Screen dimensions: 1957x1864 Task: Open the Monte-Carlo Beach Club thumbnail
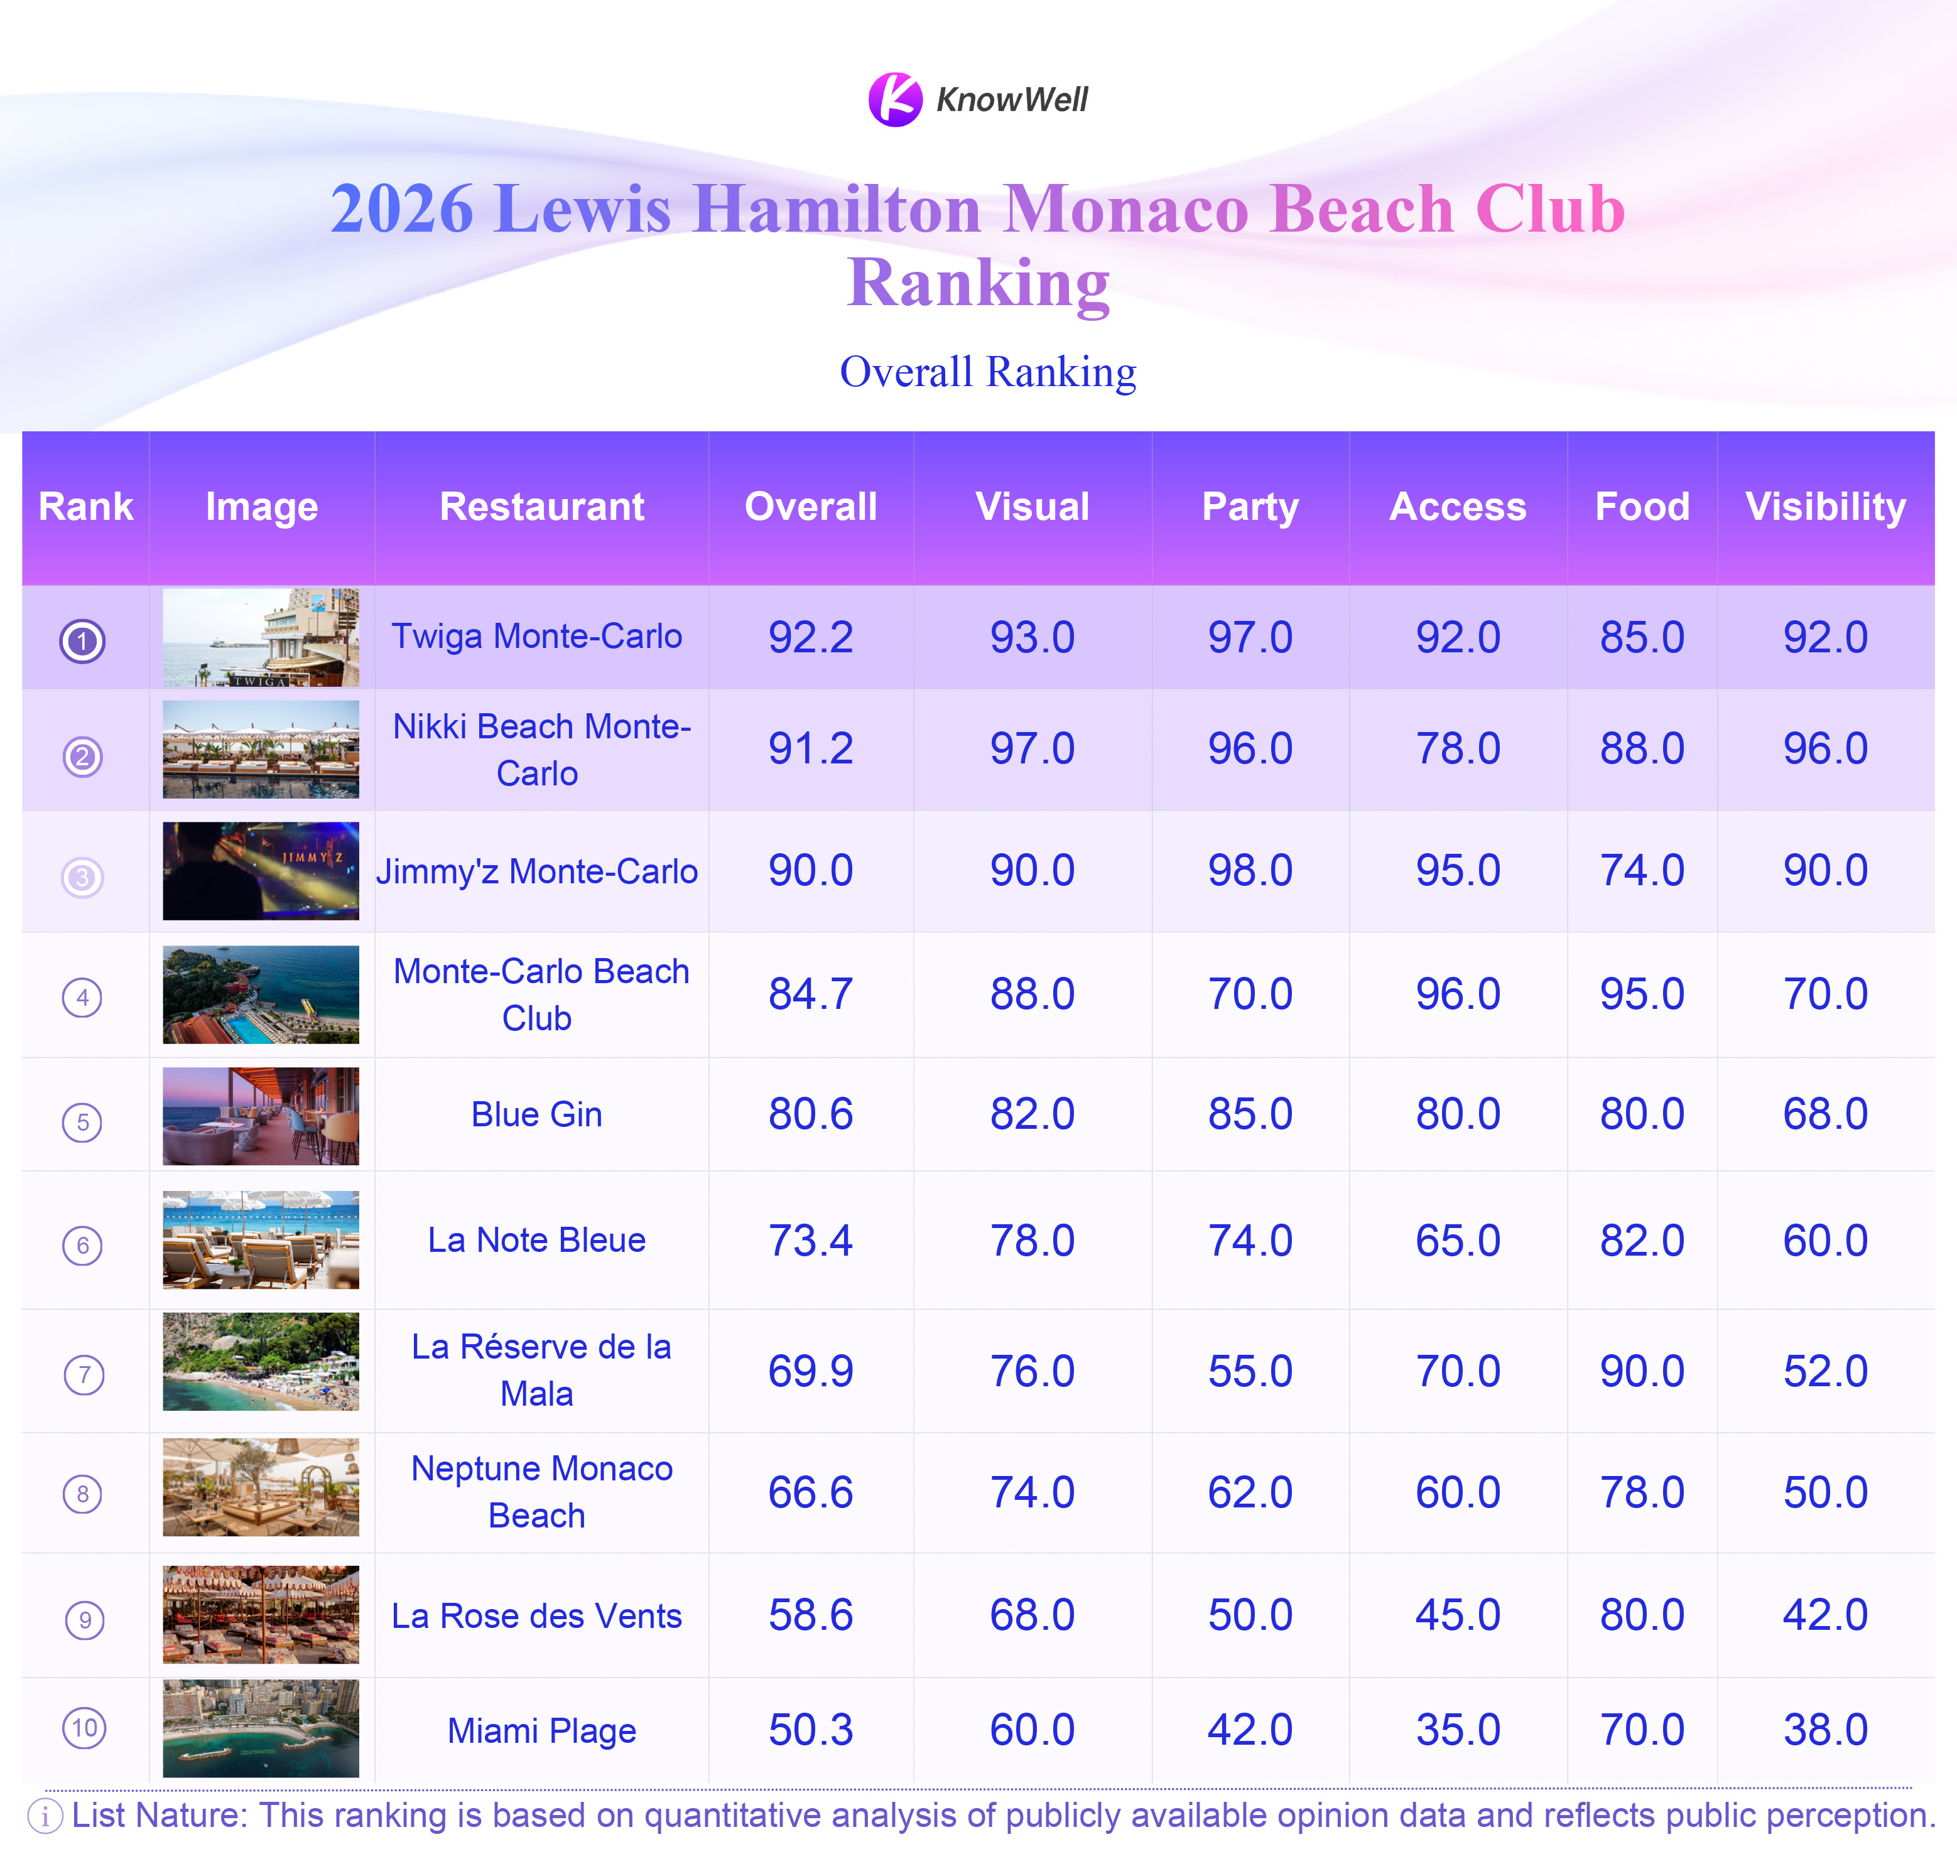(261, 994)
